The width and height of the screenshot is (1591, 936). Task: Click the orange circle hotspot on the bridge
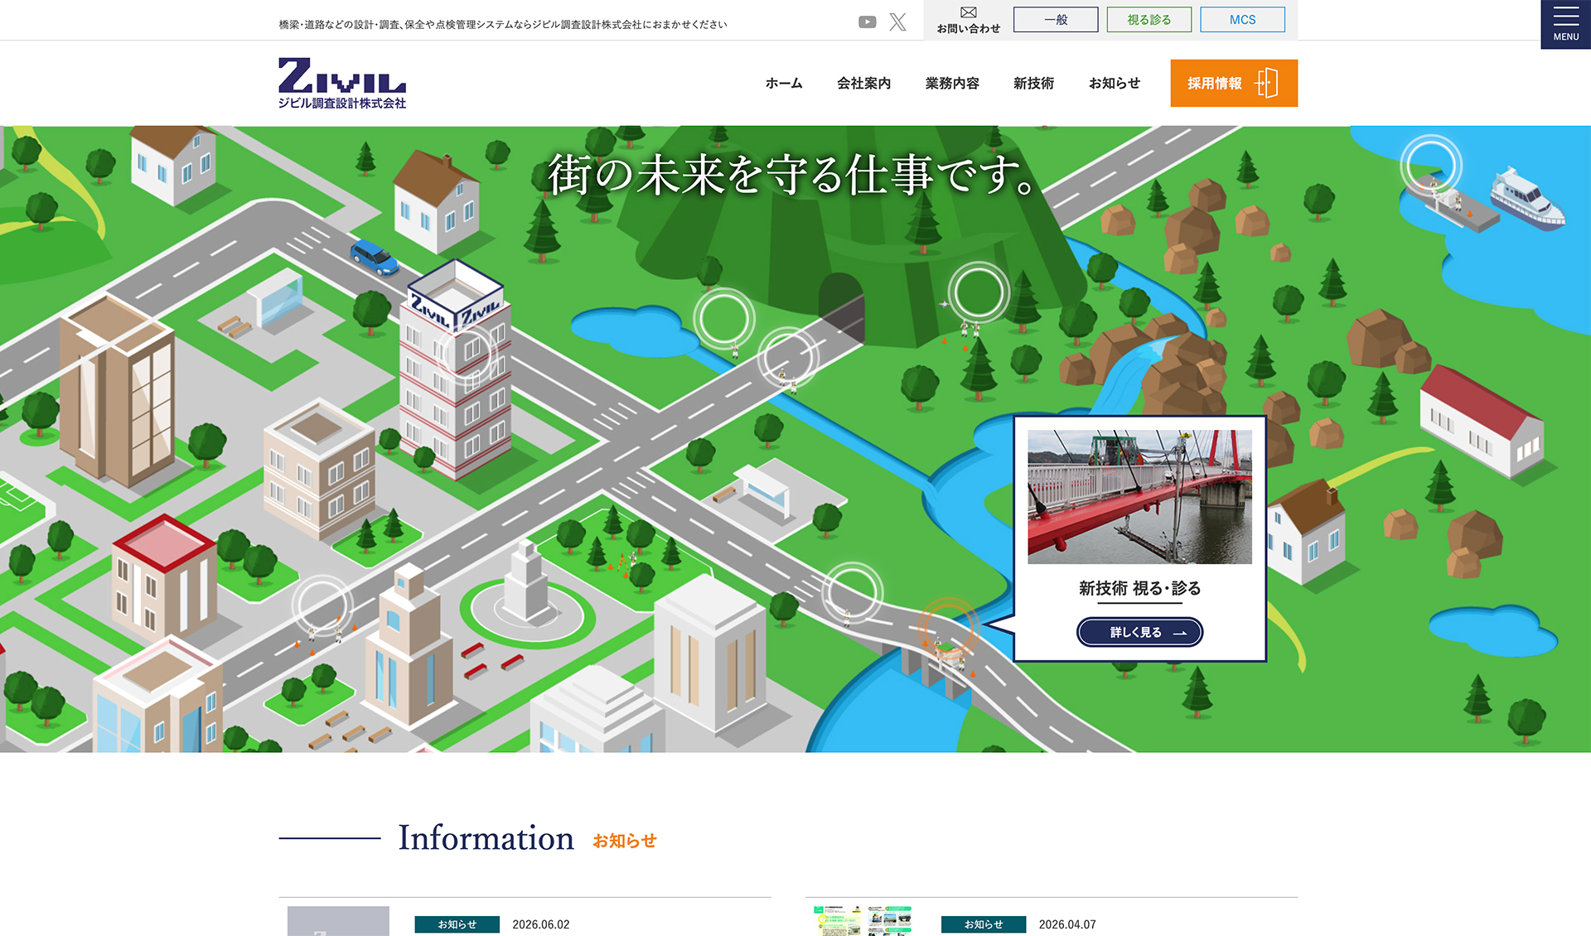(948, 627)
